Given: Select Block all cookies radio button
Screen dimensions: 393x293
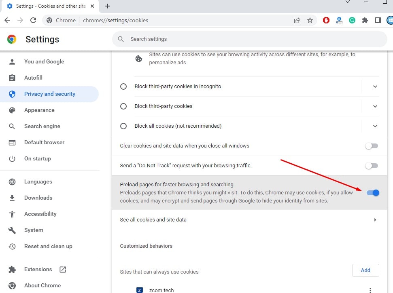Looking at the screenshot, I should 123,126.
